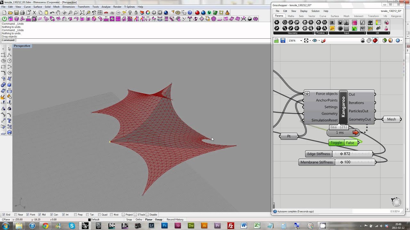Click the New file icon in Rhino toolbar
Image resolution: width=410 pixels, height=230 pixels.
pos(4,13)
